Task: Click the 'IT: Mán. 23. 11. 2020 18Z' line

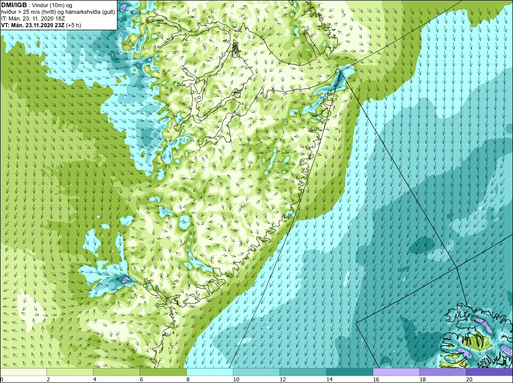Action: click(x=33, y=18)
